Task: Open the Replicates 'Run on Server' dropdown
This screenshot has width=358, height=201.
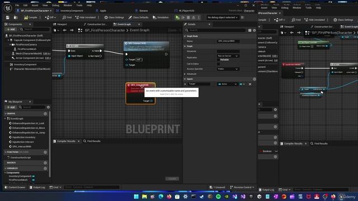Action: tap(228, 56)
